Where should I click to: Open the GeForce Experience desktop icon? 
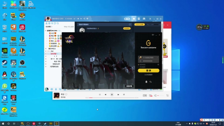pyautogui.click(x=5, y=53)
